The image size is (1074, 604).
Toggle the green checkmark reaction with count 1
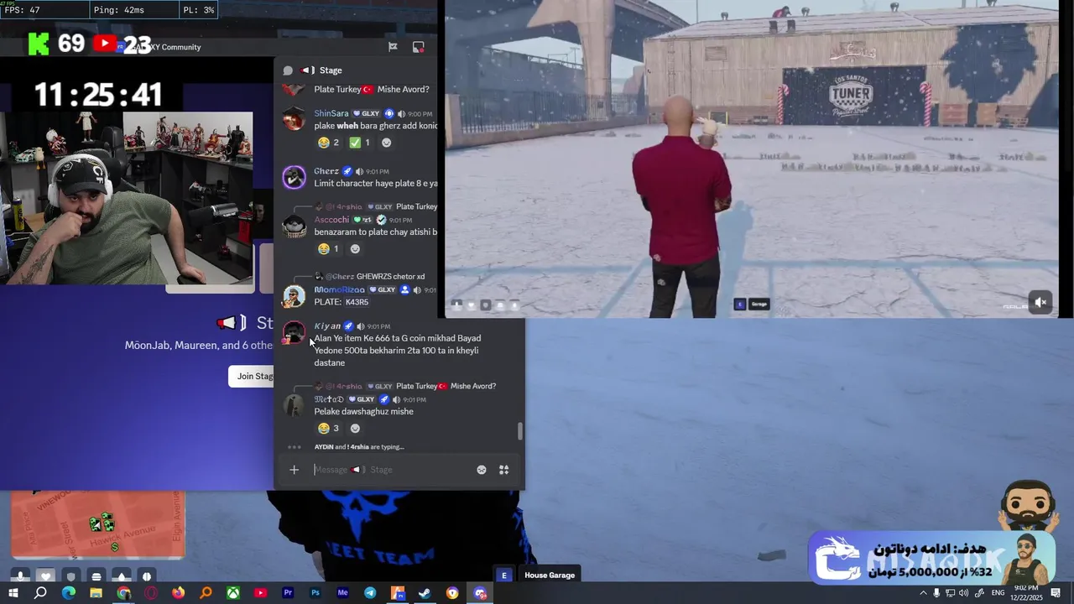pos(359,143)
